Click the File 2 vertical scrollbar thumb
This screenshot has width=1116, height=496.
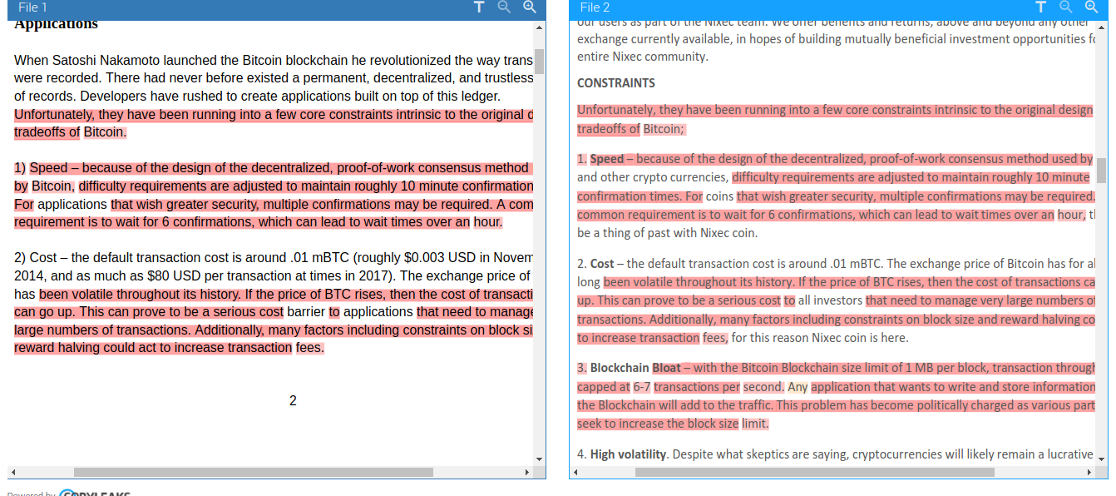coord(1101,170)
